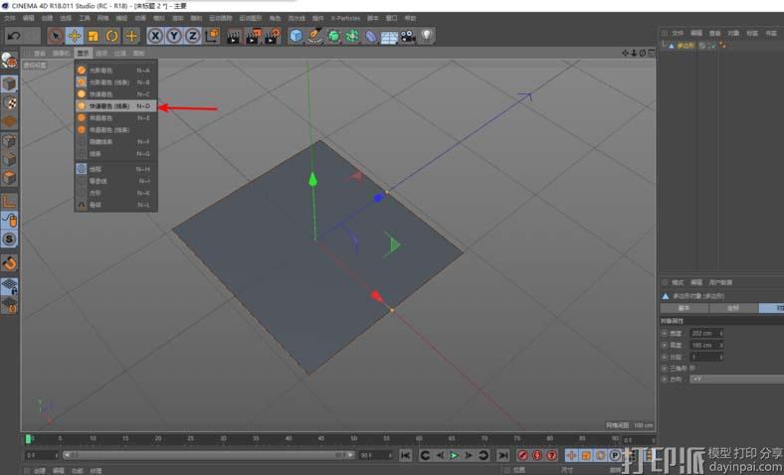Click the record active objects button
This screenshot has width=784, height=475.
(522, 455)
